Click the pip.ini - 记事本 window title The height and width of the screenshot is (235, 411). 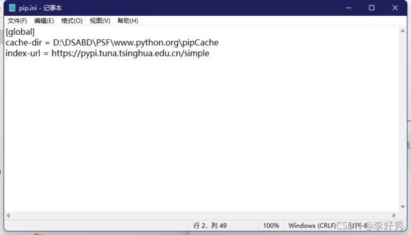click(40, 8)
